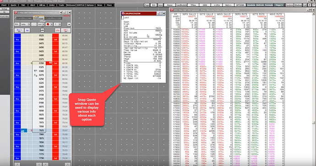Click the T-B marker icon on price ladder

pos(36,75)
